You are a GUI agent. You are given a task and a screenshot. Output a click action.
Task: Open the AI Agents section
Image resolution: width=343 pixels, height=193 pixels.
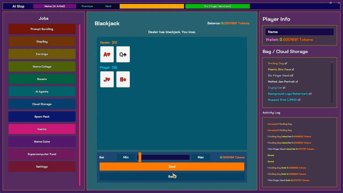tap(42, 92)
